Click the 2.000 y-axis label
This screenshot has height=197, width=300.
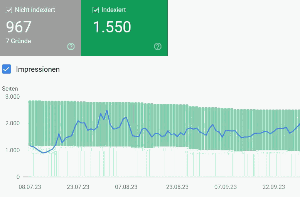(x=12, y=123)
